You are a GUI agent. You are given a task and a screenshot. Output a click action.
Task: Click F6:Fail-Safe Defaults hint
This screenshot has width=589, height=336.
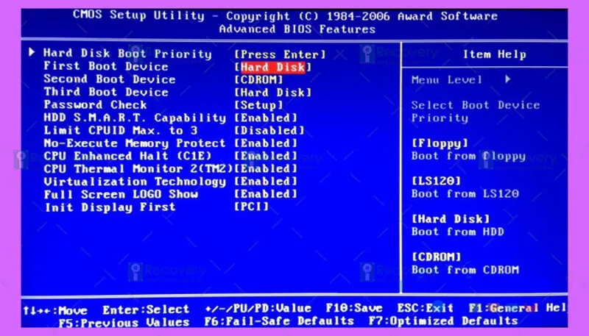coord(279,321)
